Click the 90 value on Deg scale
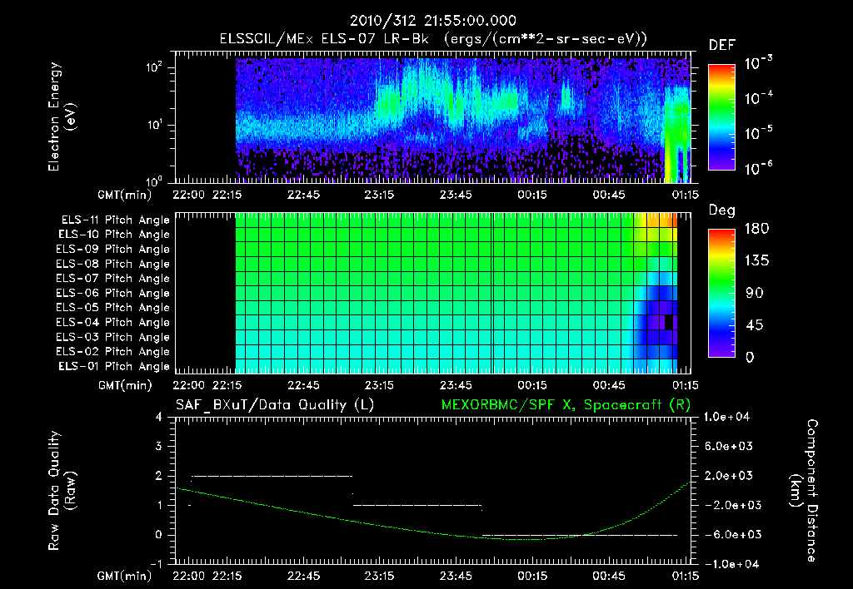Viewport: 853px width, 589px height. (755, 293)
